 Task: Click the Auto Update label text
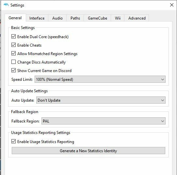[23, 100]
